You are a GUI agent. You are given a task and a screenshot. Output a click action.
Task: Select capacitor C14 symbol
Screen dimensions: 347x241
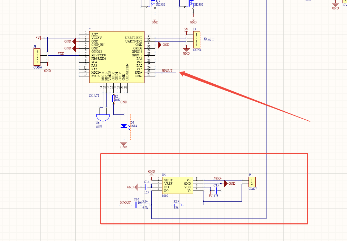pyautogui.click(x=147, y=187)
